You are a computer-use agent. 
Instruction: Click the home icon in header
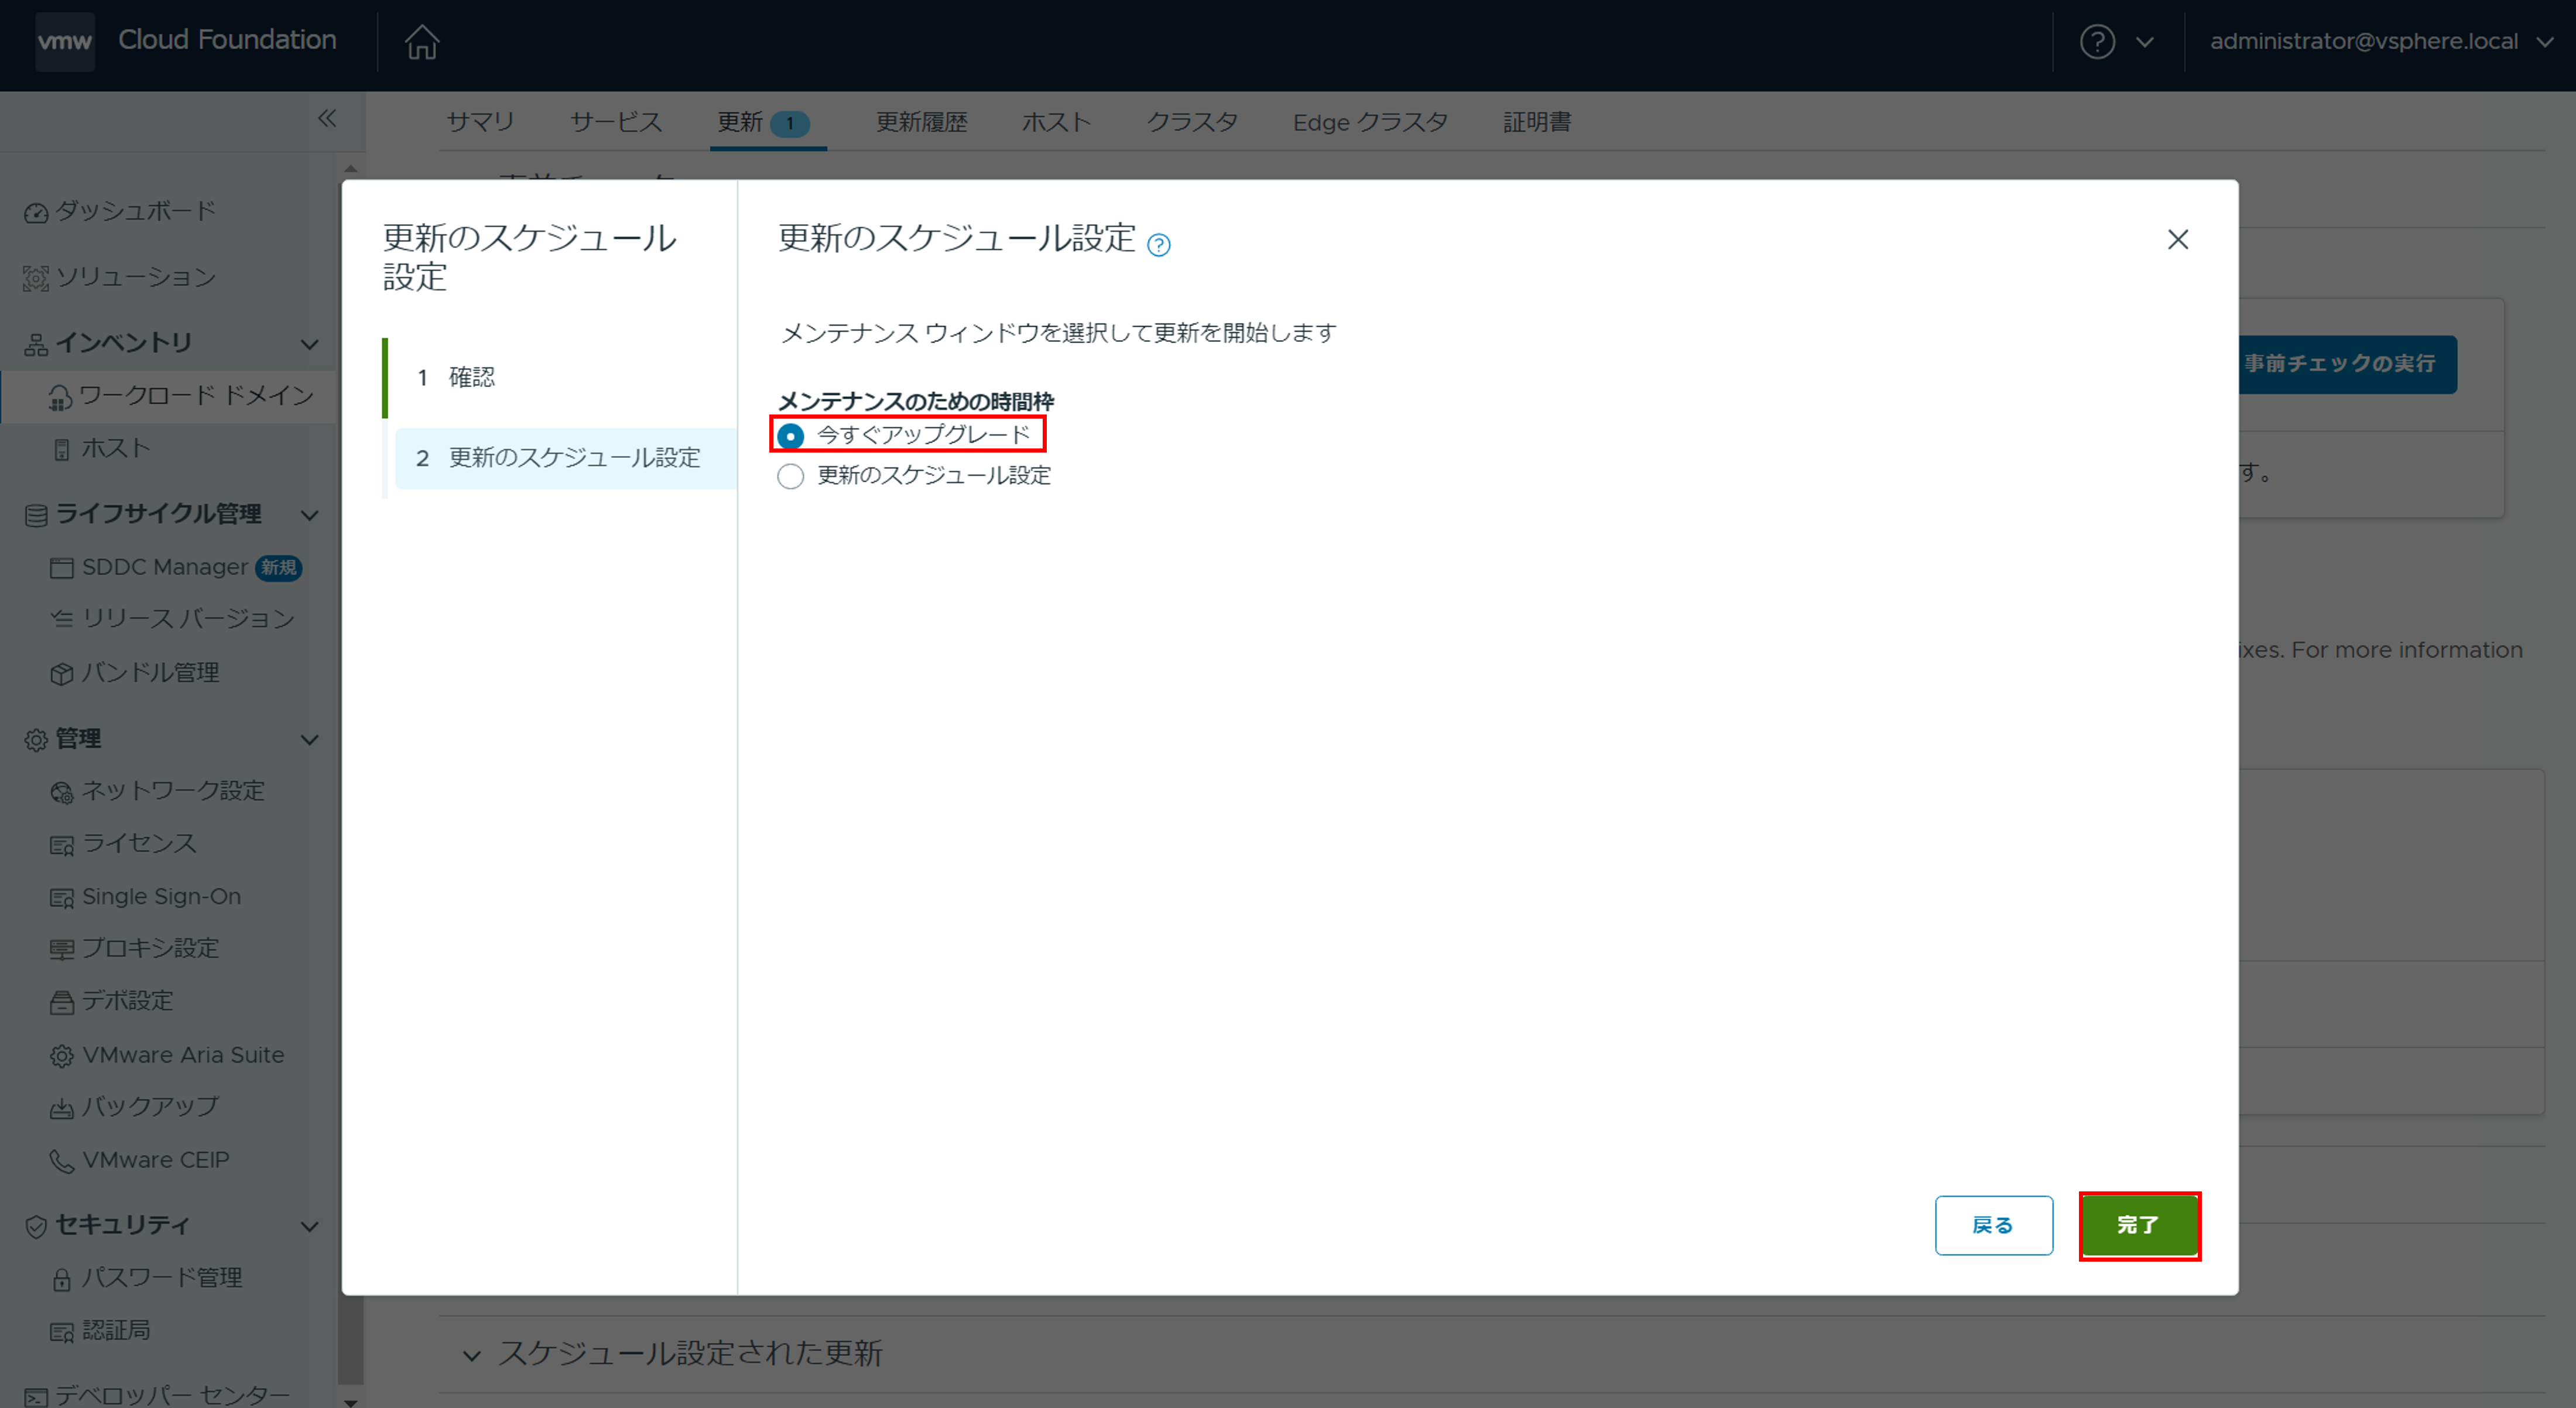(x=421, y=42)
